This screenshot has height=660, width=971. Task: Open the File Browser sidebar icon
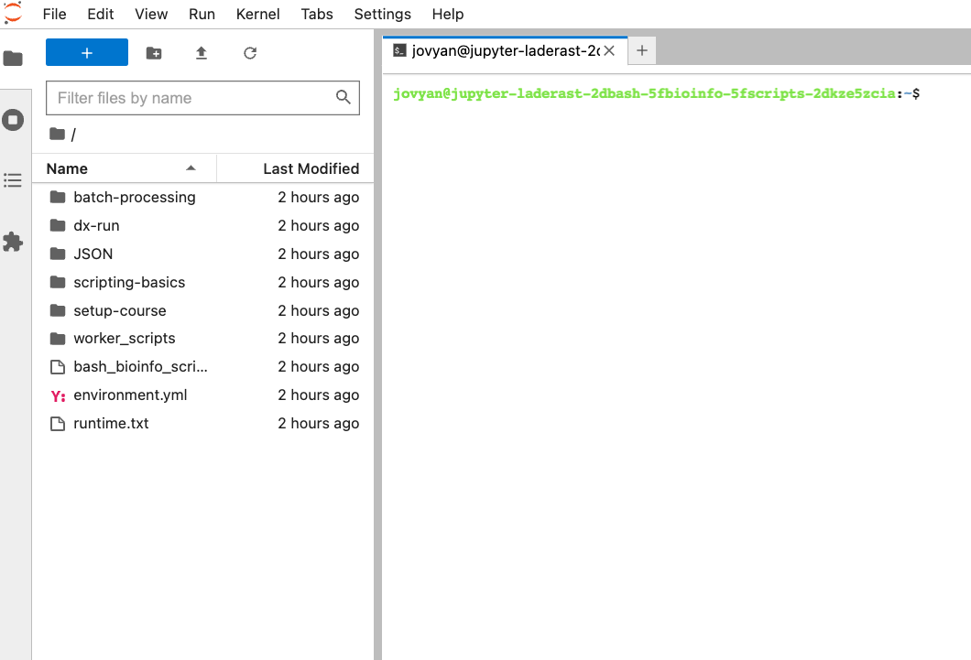[13, 59]
